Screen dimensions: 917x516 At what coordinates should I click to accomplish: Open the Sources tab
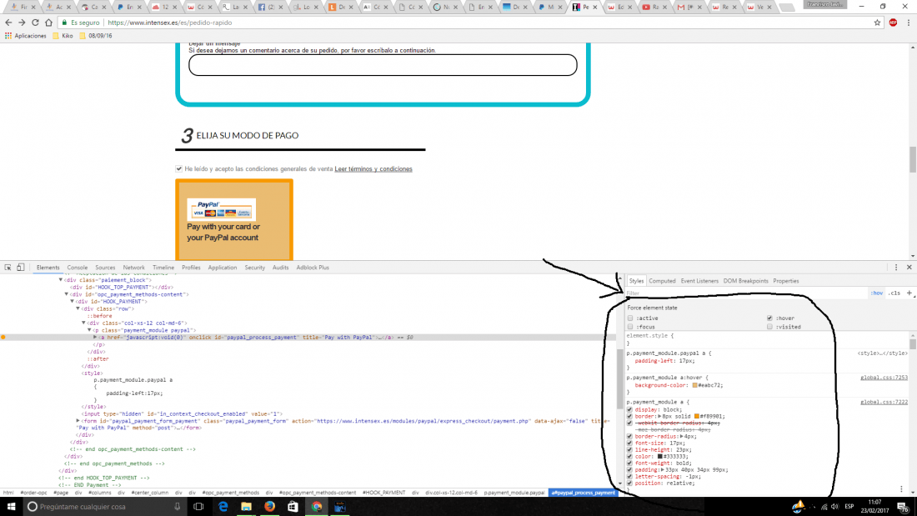click(x=105, y=268)
